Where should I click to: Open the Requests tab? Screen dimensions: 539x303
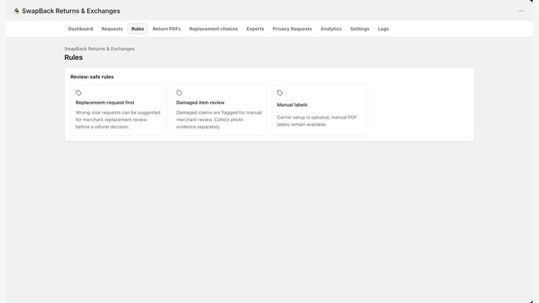point(112,29)
